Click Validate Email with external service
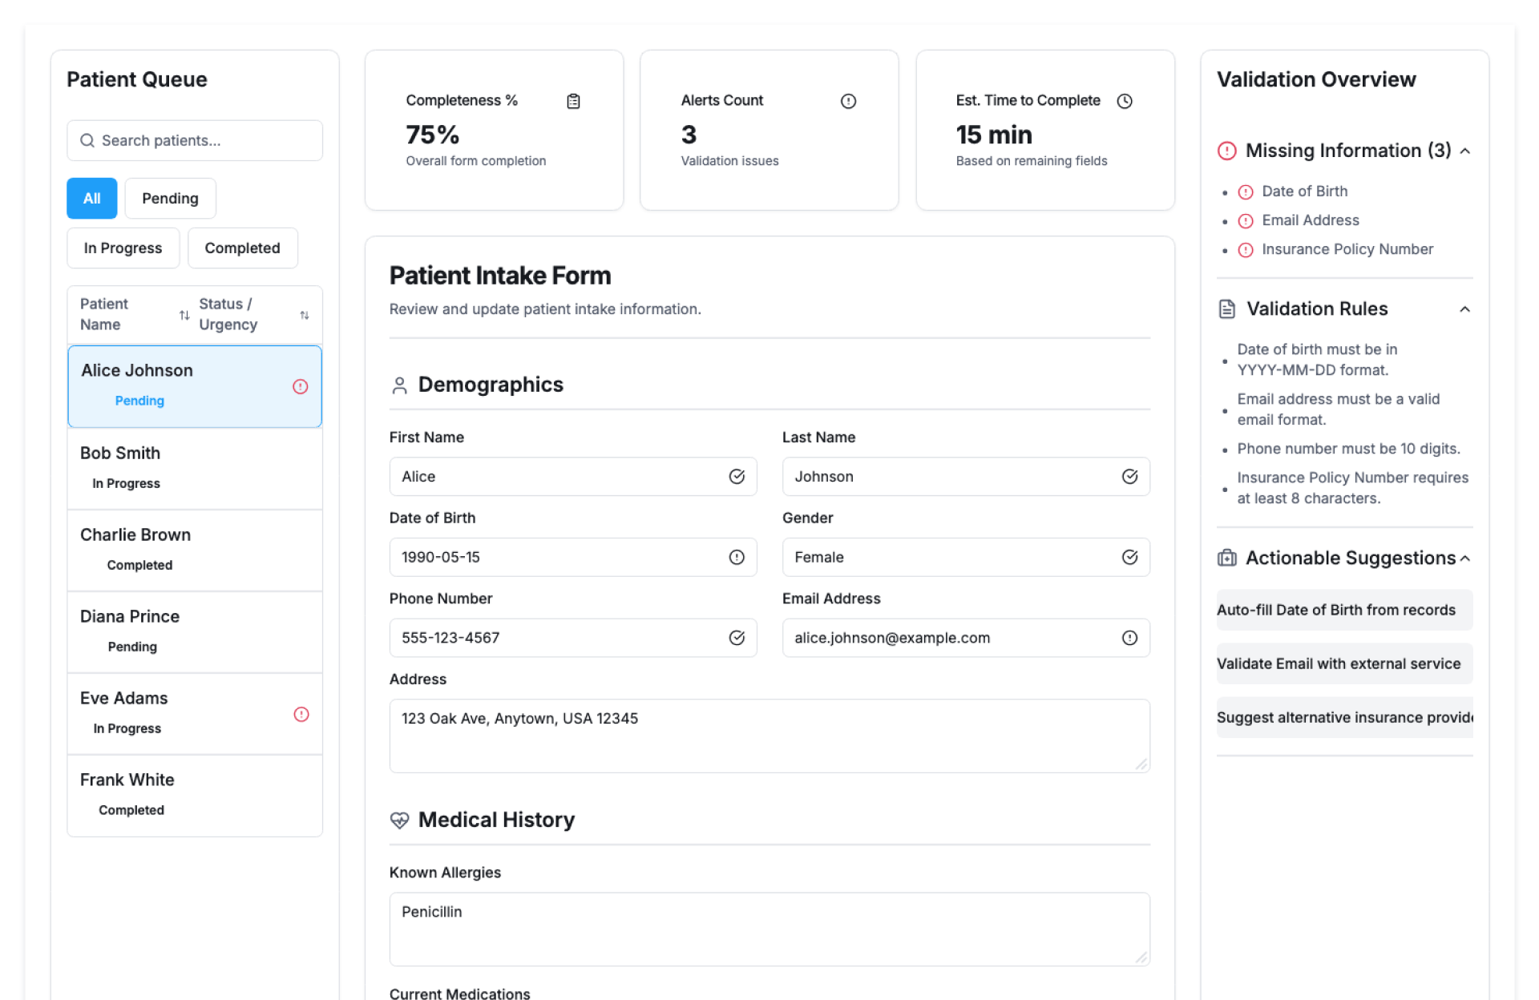The image size is (1539, 1000). click(1343, 663)
